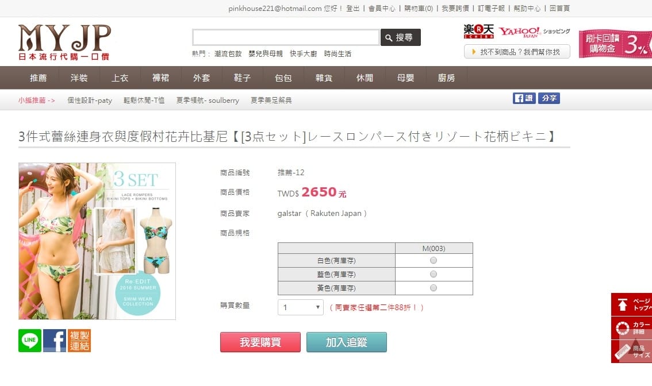
Task: Open the color detail side icon
Action: pyautogui.click(x=631, y=328)
